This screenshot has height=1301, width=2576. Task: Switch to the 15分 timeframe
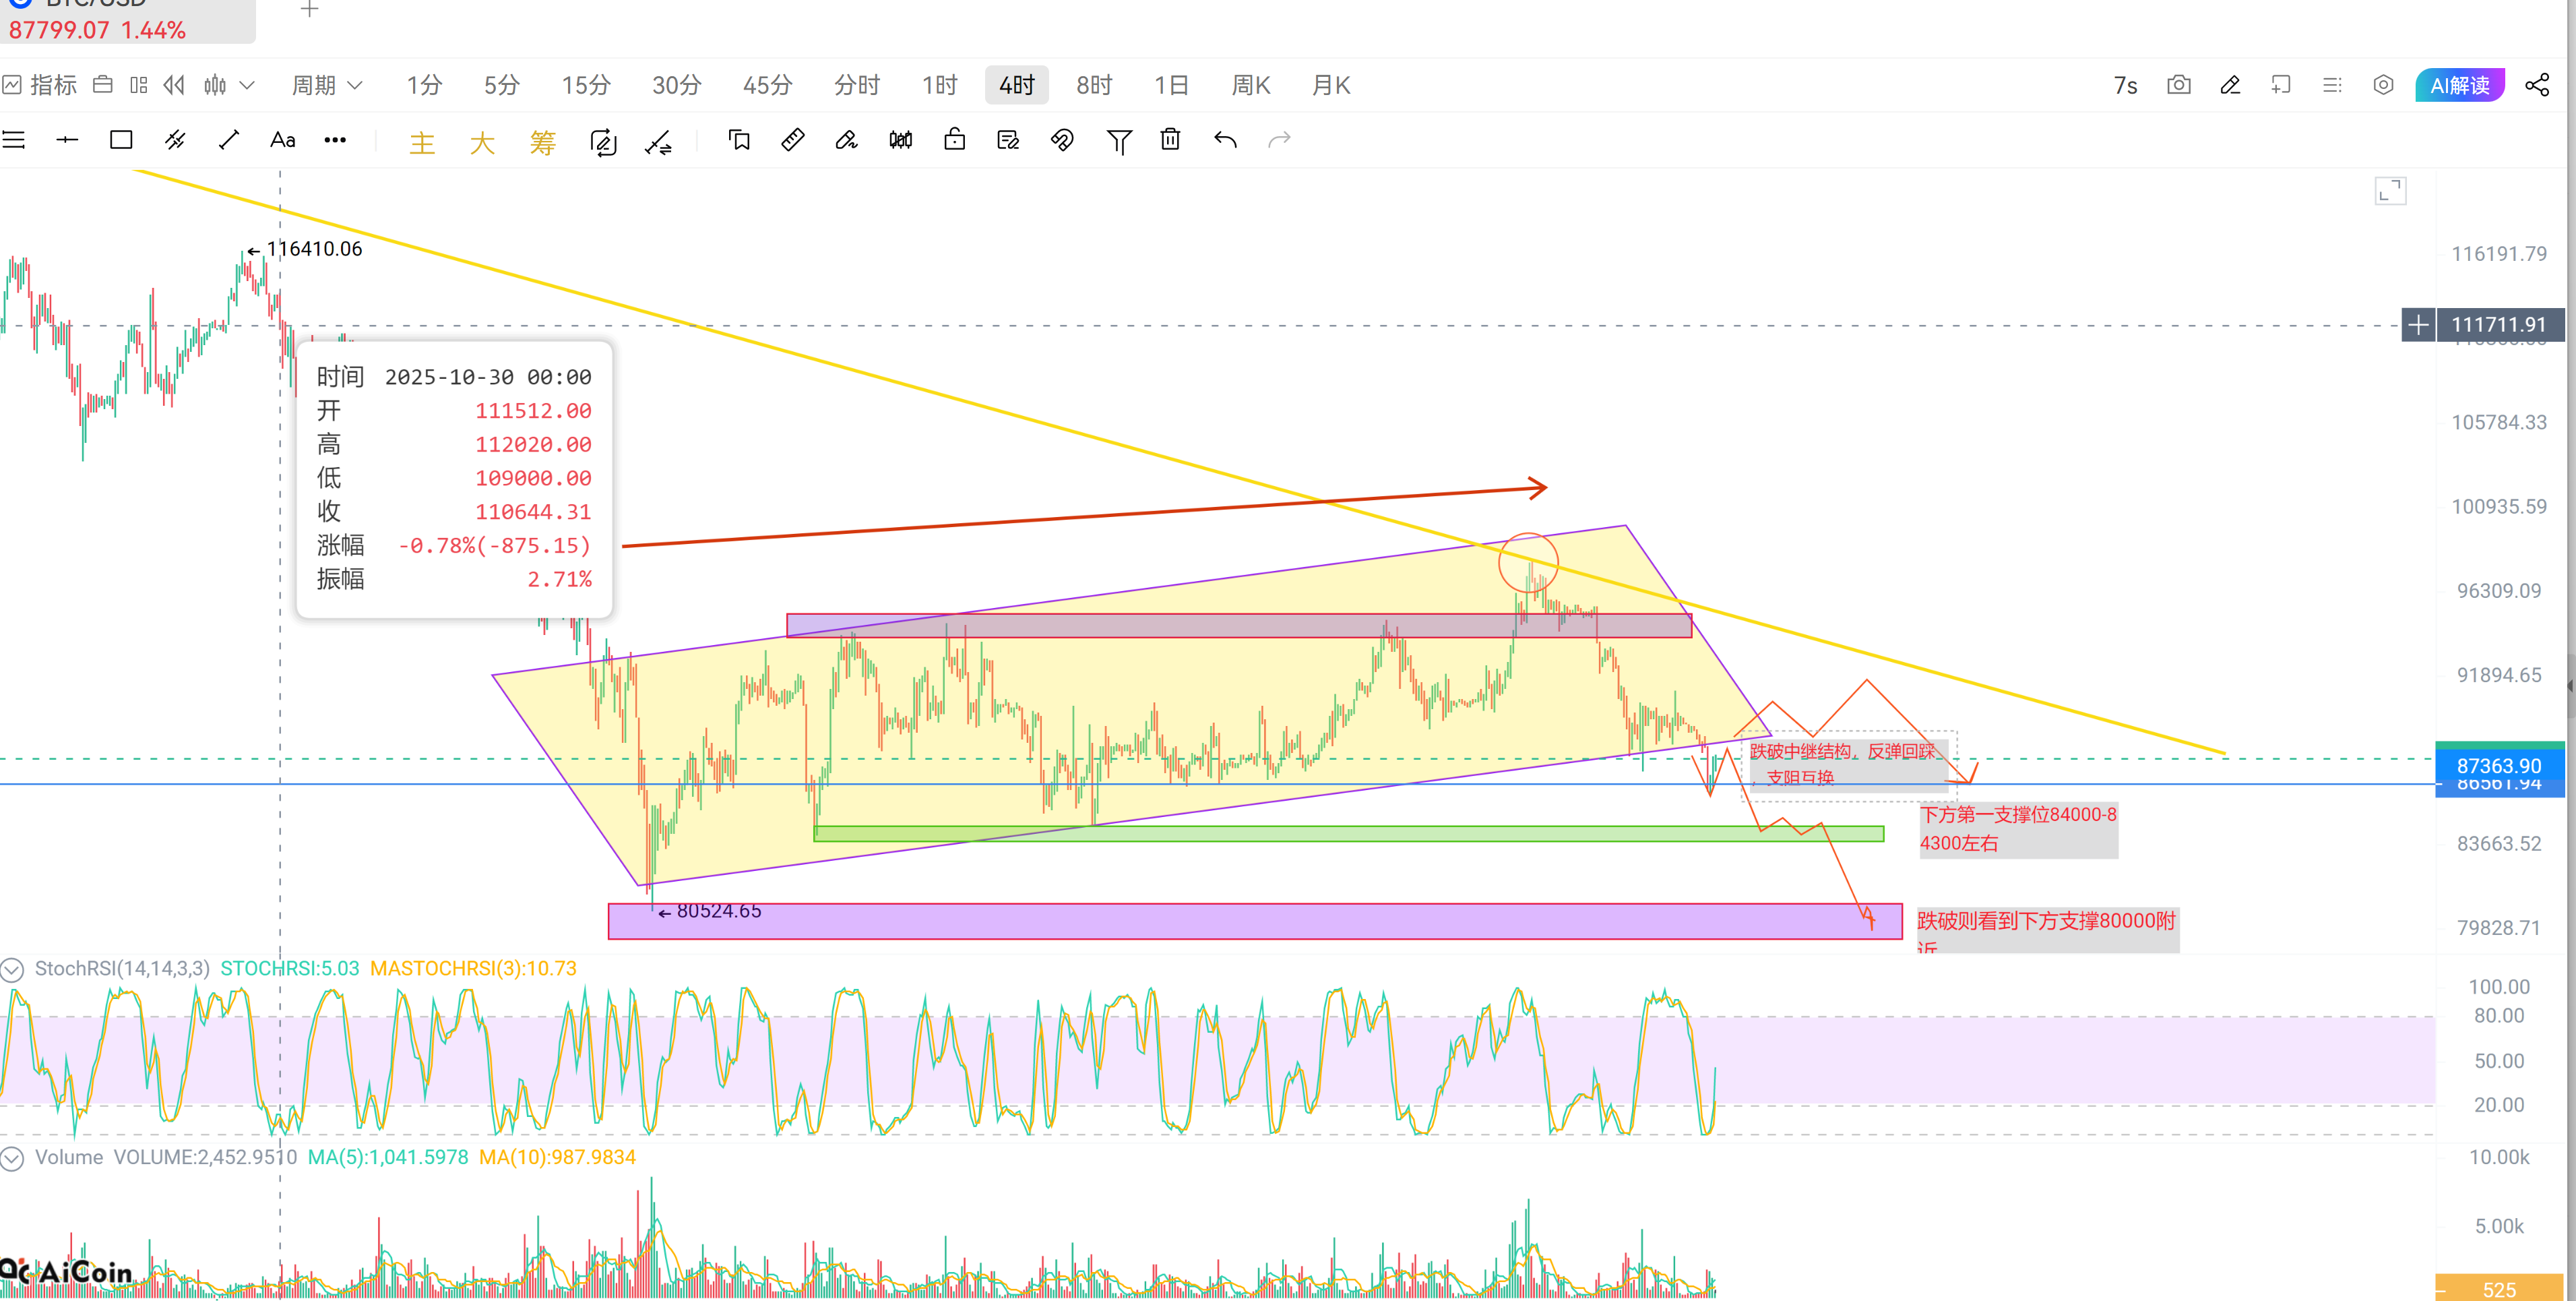585,85
